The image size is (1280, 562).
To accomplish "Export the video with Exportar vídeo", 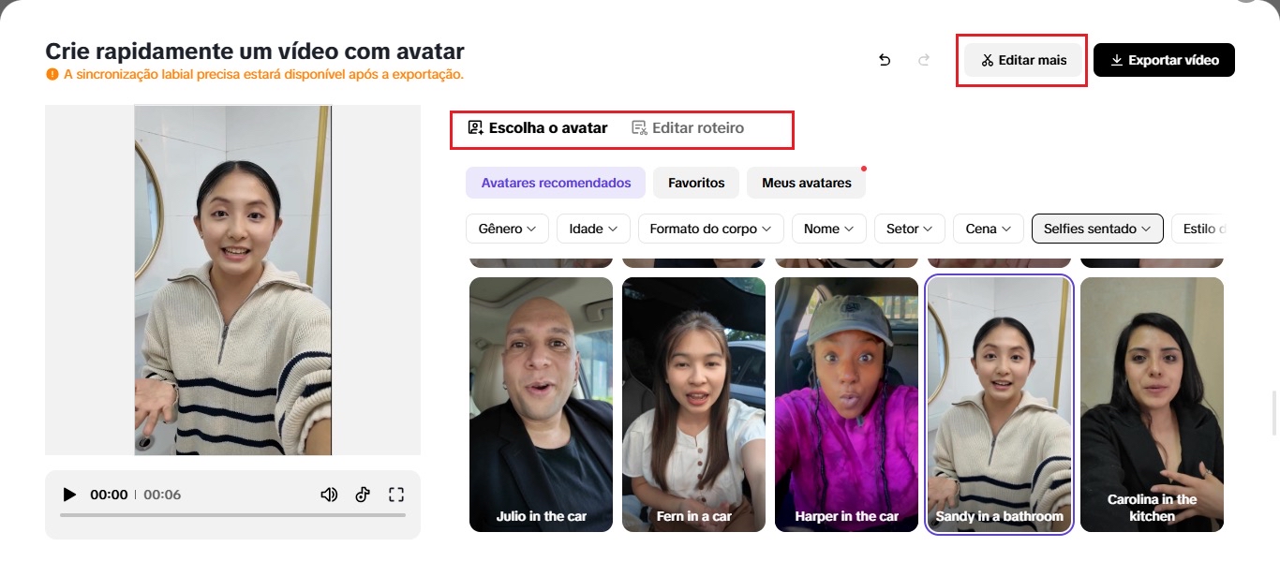I will [x=1164, y=60].
